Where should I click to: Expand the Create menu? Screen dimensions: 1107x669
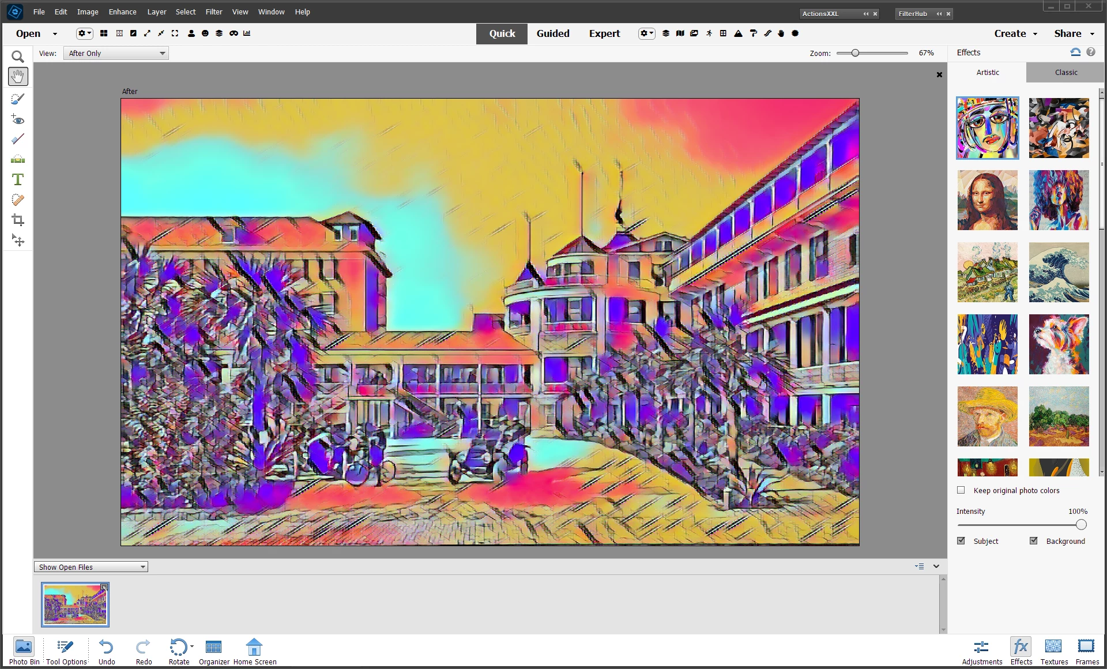click(x=1015, y=33)
